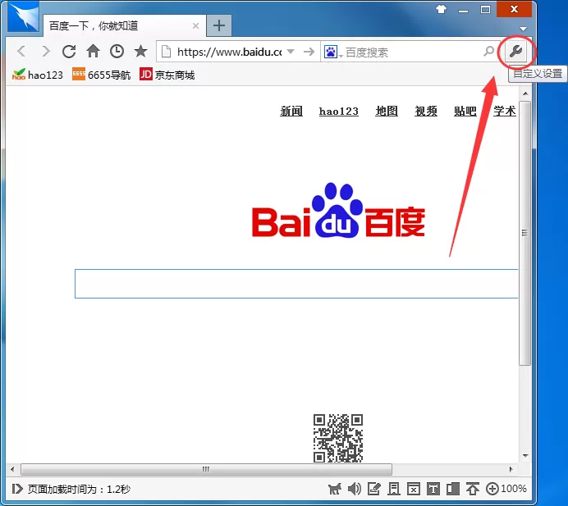Open the 新闻 link

coord(291,111)
